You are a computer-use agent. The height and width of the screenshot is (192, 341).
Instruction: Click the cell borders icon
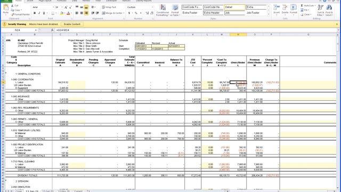point(53,13)
